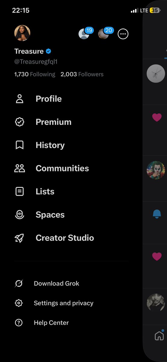Open the History bookmark icon
The image size is (167, 362).
(x=20, y=145)
